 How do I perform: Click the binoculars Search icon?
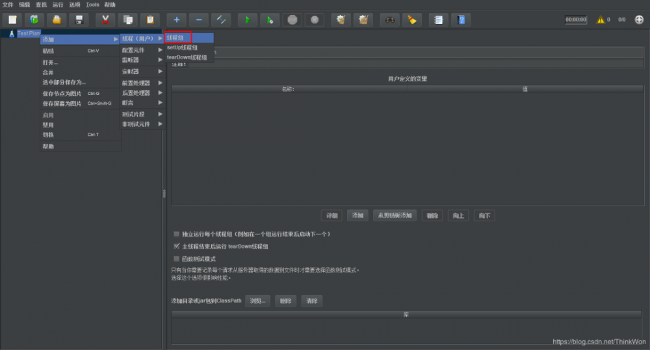pos(389,20)
